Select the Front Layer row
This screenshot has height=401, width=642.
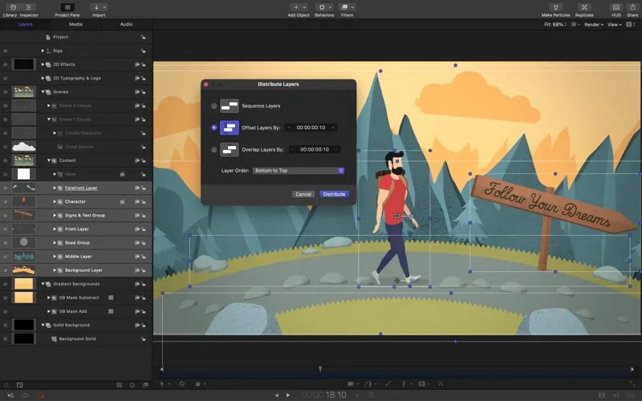point(76,229)
